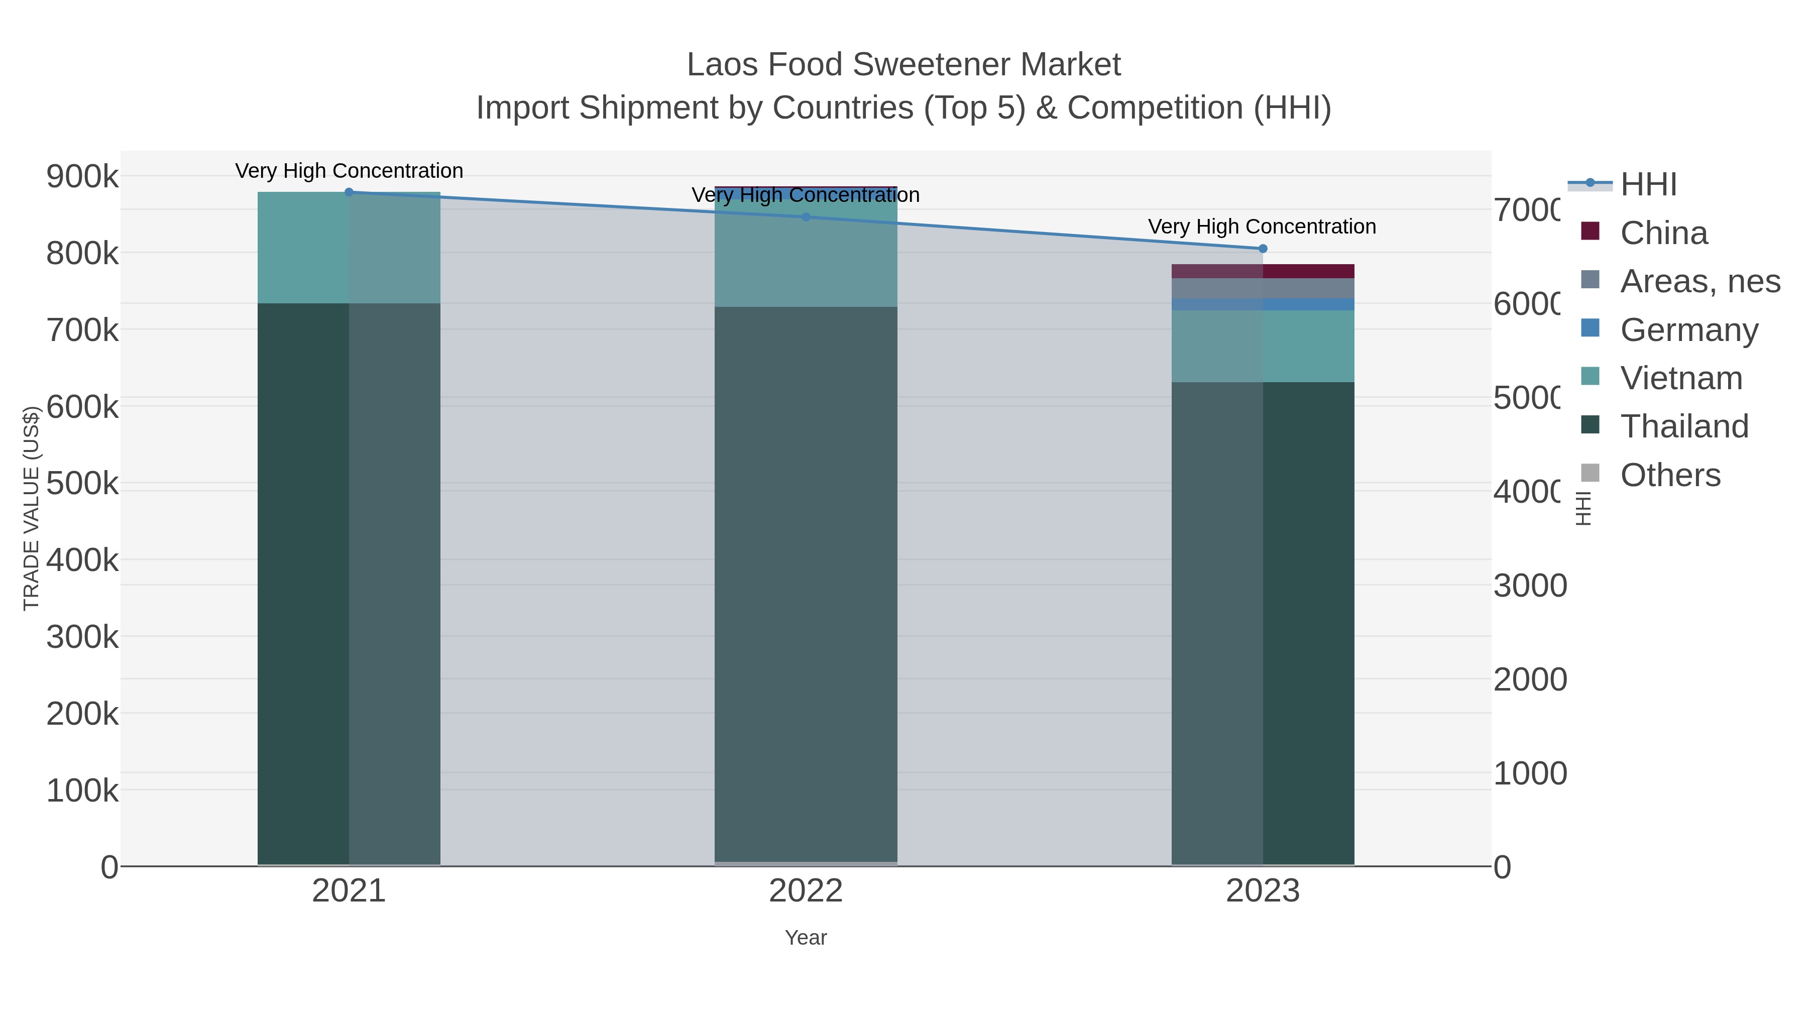The height and width of the screenshot is (1017, 1808).
Task: Click the HHI line marker for 2023
Action: (1263, 249)
